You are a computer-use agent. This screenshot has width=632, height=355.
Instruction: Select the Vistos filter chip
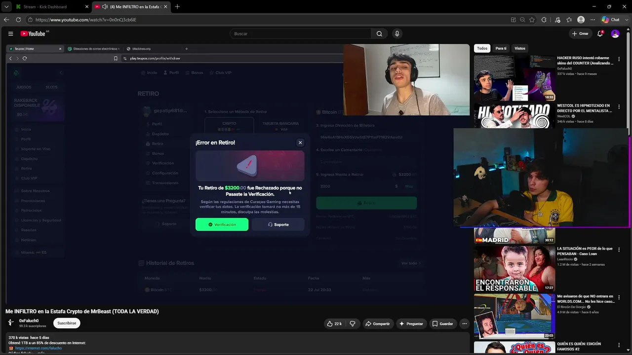[x=520, y=48]
